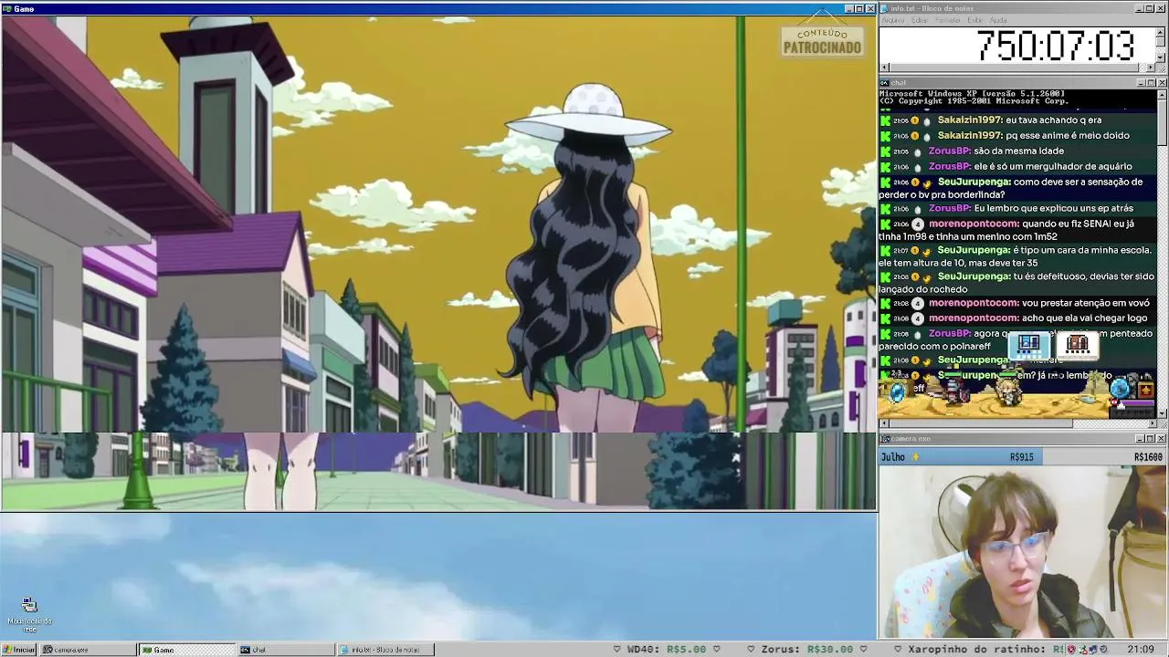Click the left arrow of the Notepad horizontal scrollbar

tap(883, 68)
